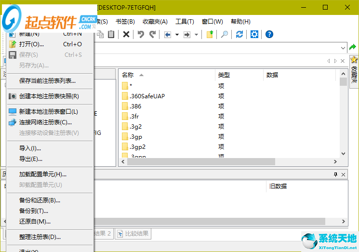Open the Forward button history dropdown

(x=196, y=35)
